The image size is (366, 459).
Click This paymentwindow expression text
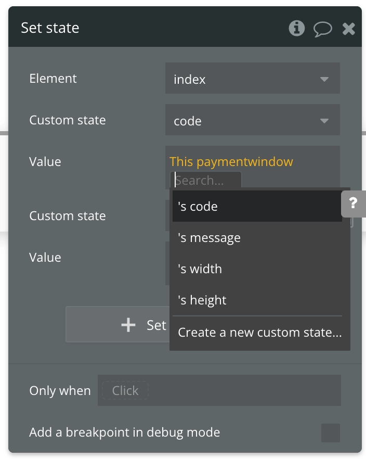point(231,162)
